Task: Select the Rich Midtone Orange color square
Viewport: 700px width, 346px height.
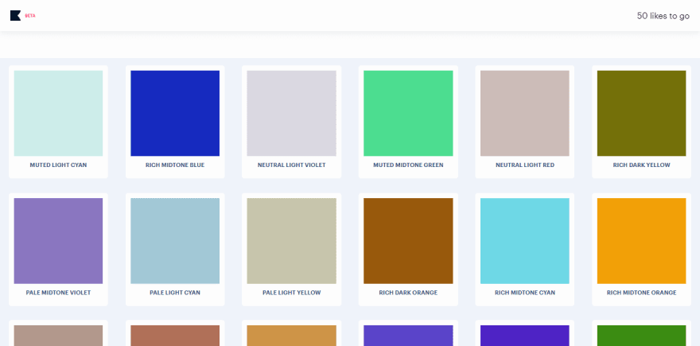Action: pyautogui.click(x=641, y=241)
